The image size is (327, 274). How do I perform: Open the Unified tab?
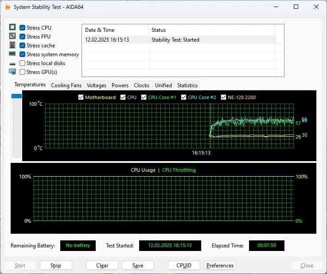pyautogui.click(x=163, y=85)
